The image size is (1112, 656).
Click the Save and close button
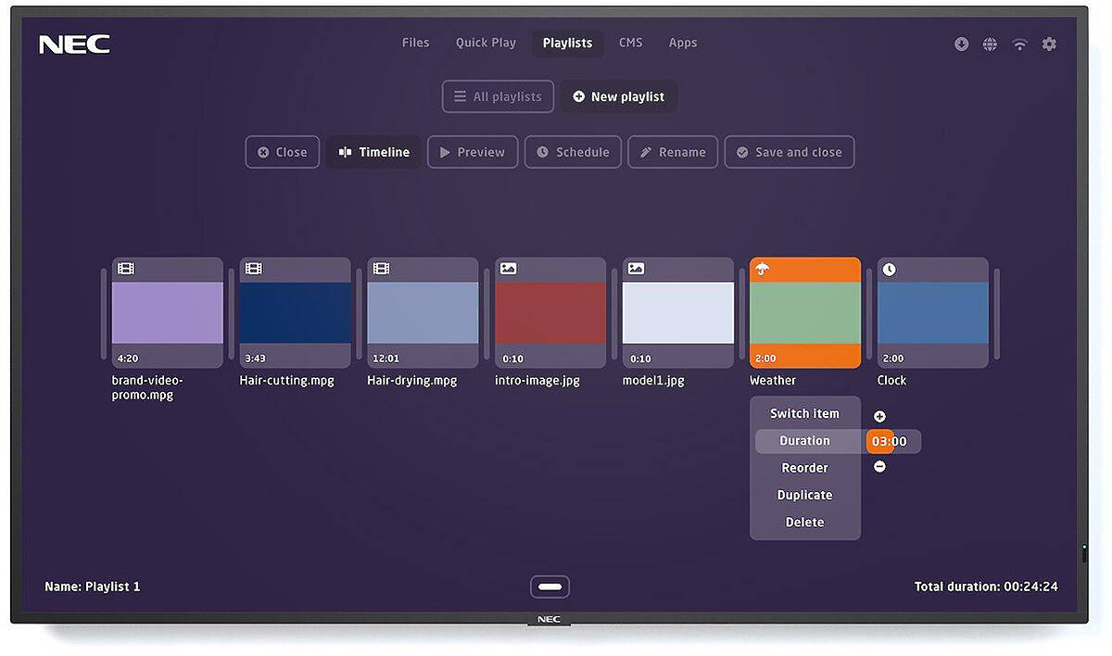(x=789, y=152)
